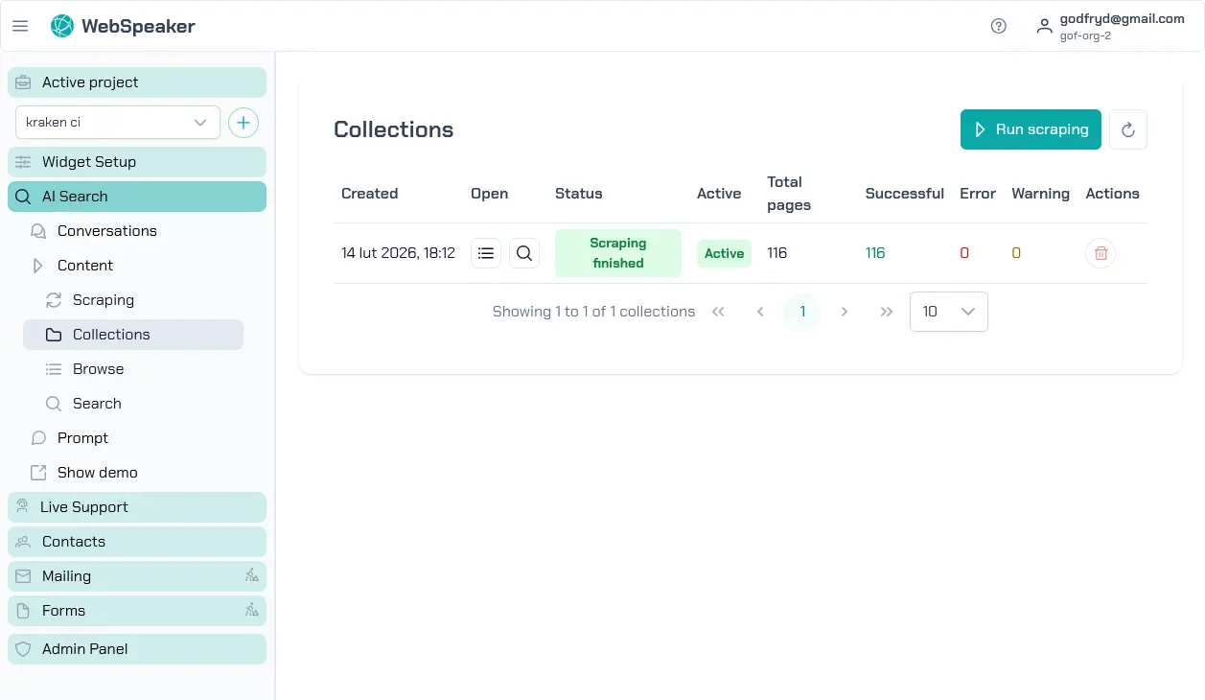The width and height of the screenshot is (1205, 700).
Task: Open the hamburger navigation menu
Action: pyautogui.click(x=20, y=26)
